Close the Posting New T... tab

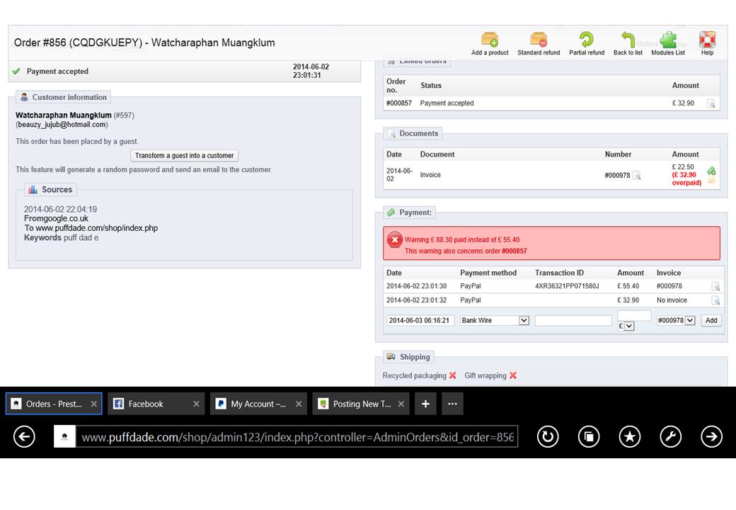401,404
